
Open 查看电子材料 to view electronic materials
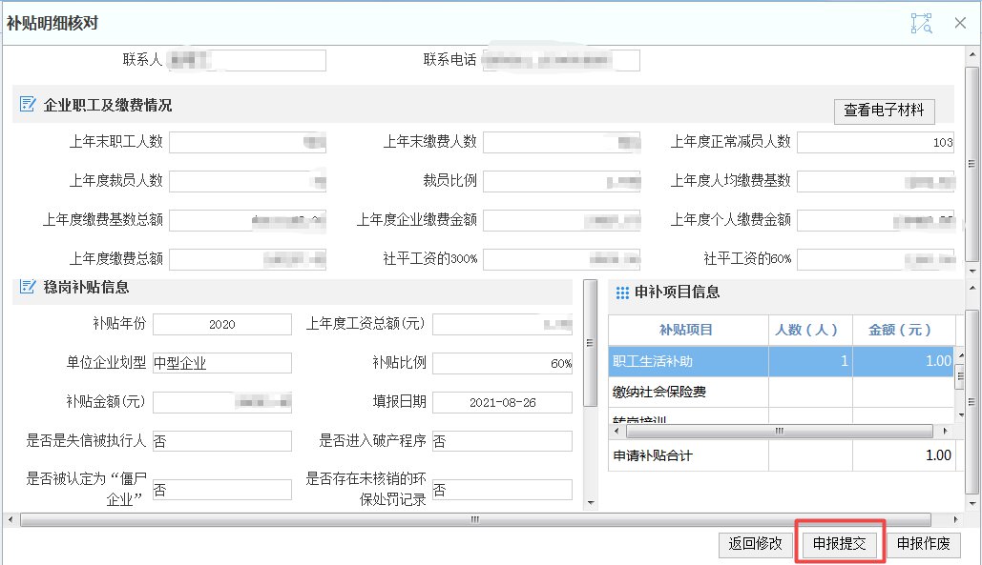(884, 111)
